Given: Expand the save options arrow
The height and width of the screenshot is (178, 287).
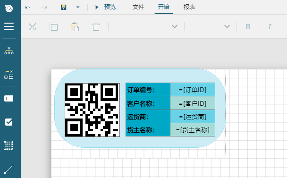Looking at the screenshot, I should pyautogui.click(x=78, y=8).
